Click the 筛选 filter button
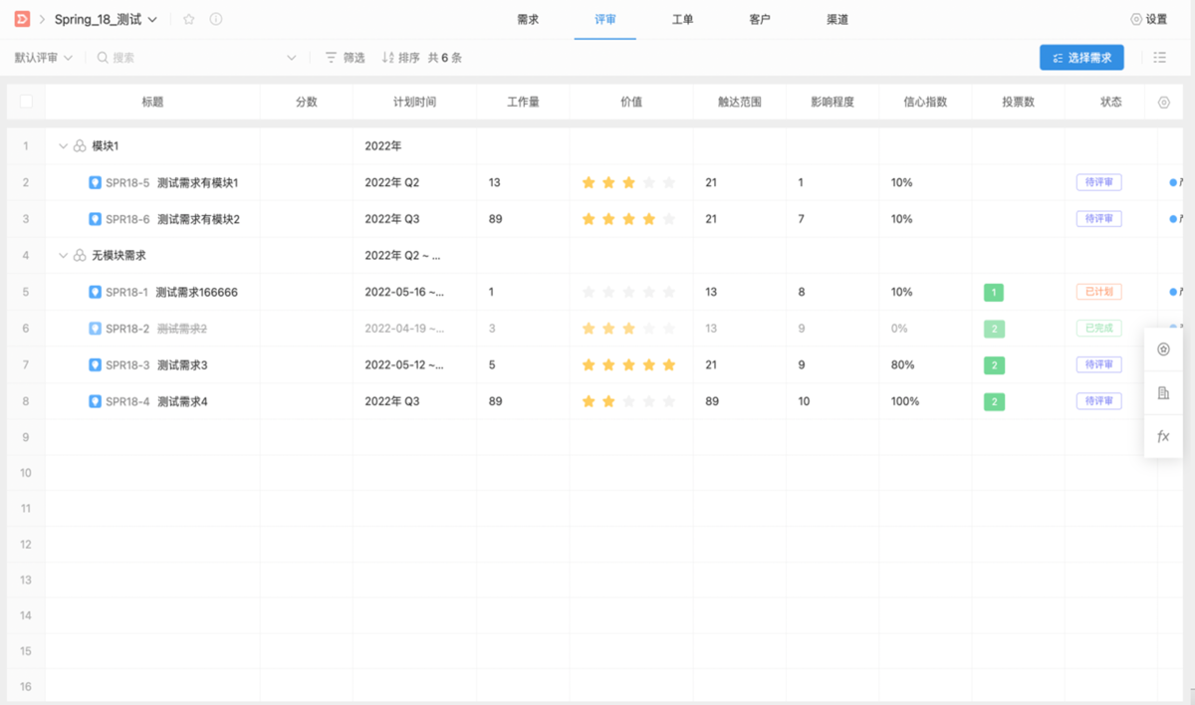This screenshot has width=1195, height=705. click(x=345, y=58)
